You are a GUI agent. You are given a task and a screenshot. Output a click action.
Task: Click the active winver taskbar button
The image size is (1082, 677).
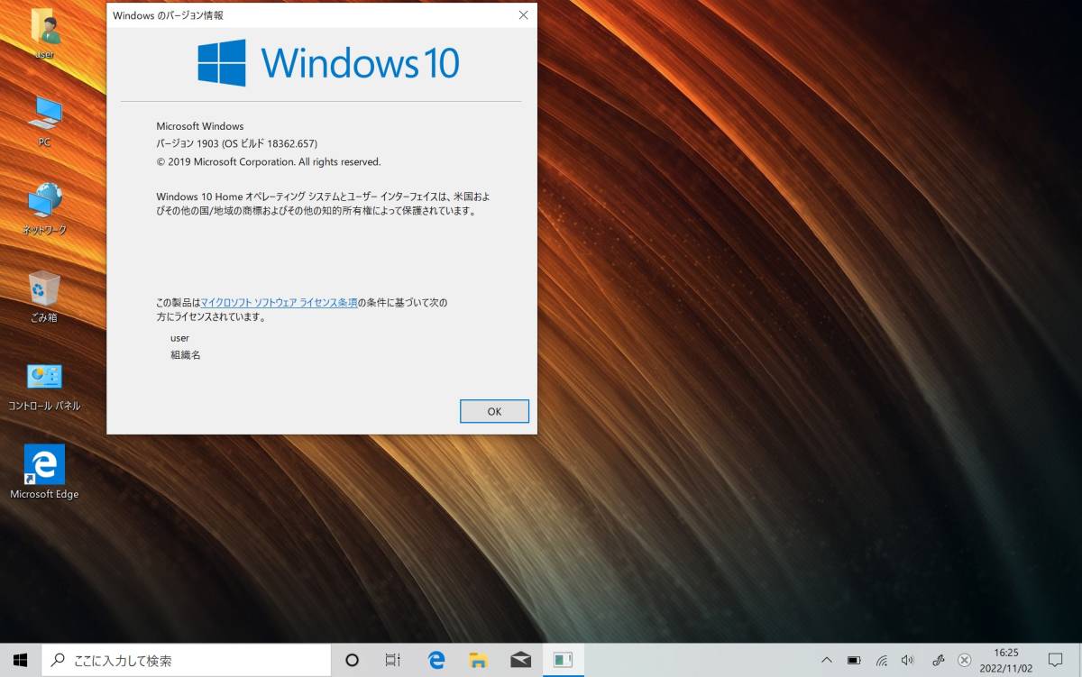(564, 660)
